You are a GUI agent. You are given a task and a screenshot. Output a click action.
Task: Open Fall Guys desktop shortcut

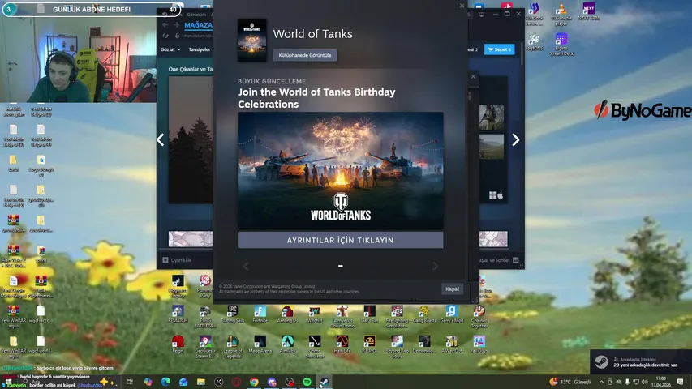479,344
